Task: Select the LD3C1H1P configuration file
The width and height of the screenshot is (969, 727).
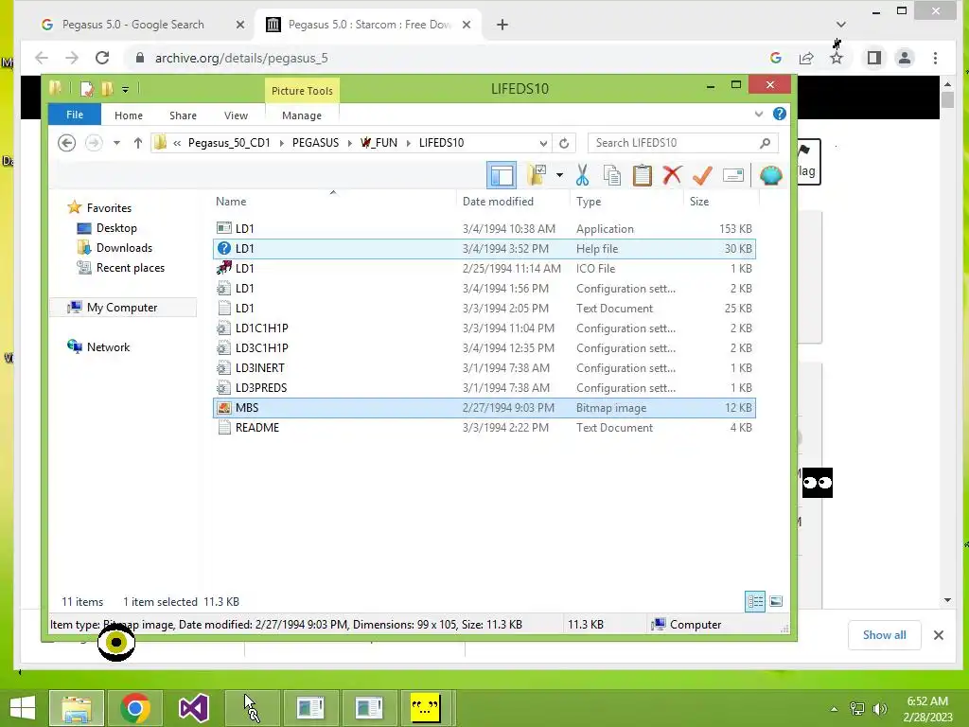Action: click(x=484, y=348)
